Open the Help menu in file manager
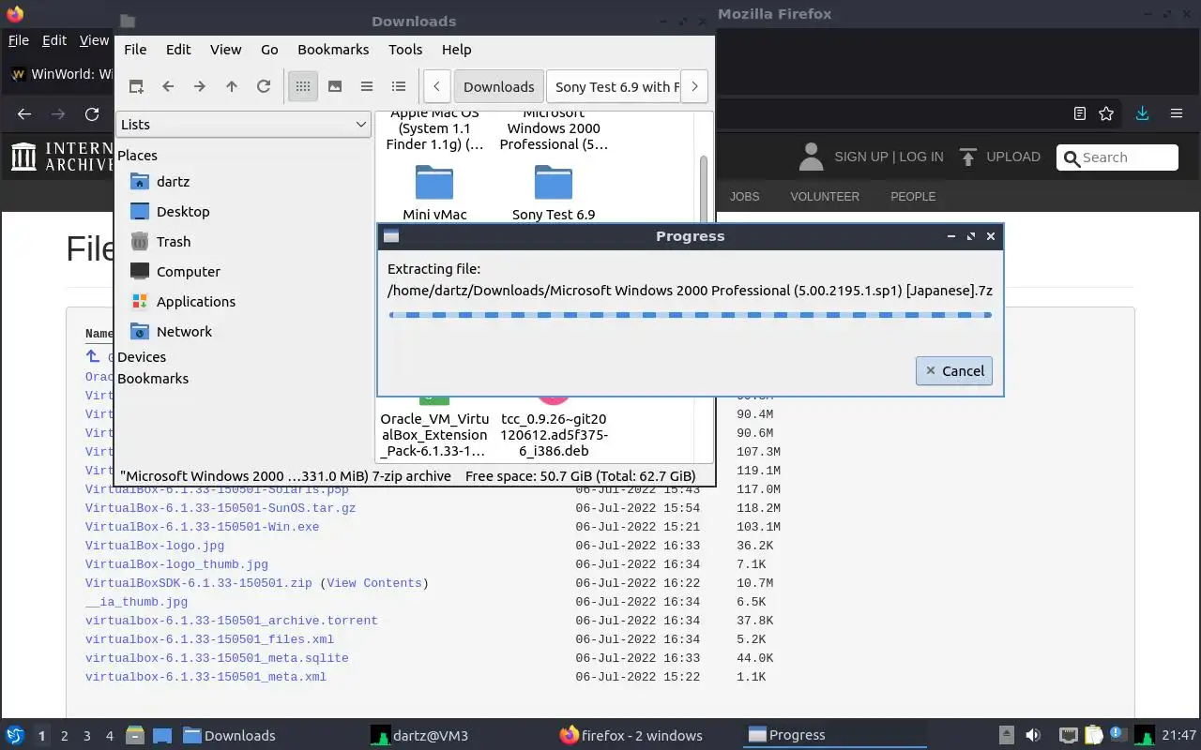The image size is (1201, 750). (456, 50)
